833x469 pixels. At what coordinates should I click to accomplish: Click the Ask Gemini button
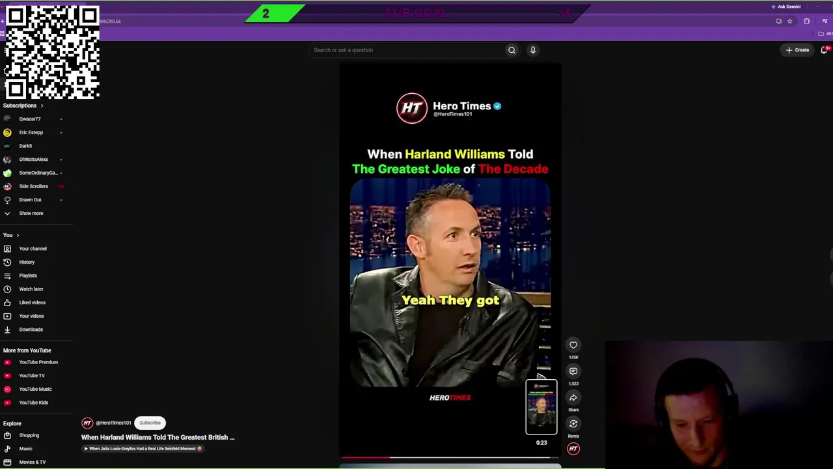click(785, 7)
